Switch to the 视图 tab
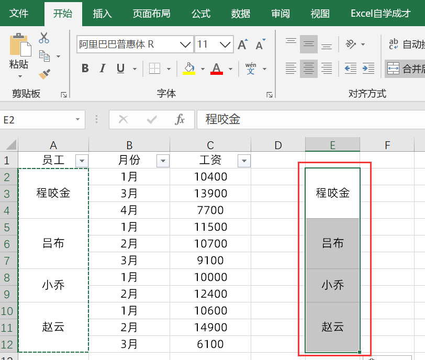Viewport: 425px width, 360px height. click(x=320, y=13)
